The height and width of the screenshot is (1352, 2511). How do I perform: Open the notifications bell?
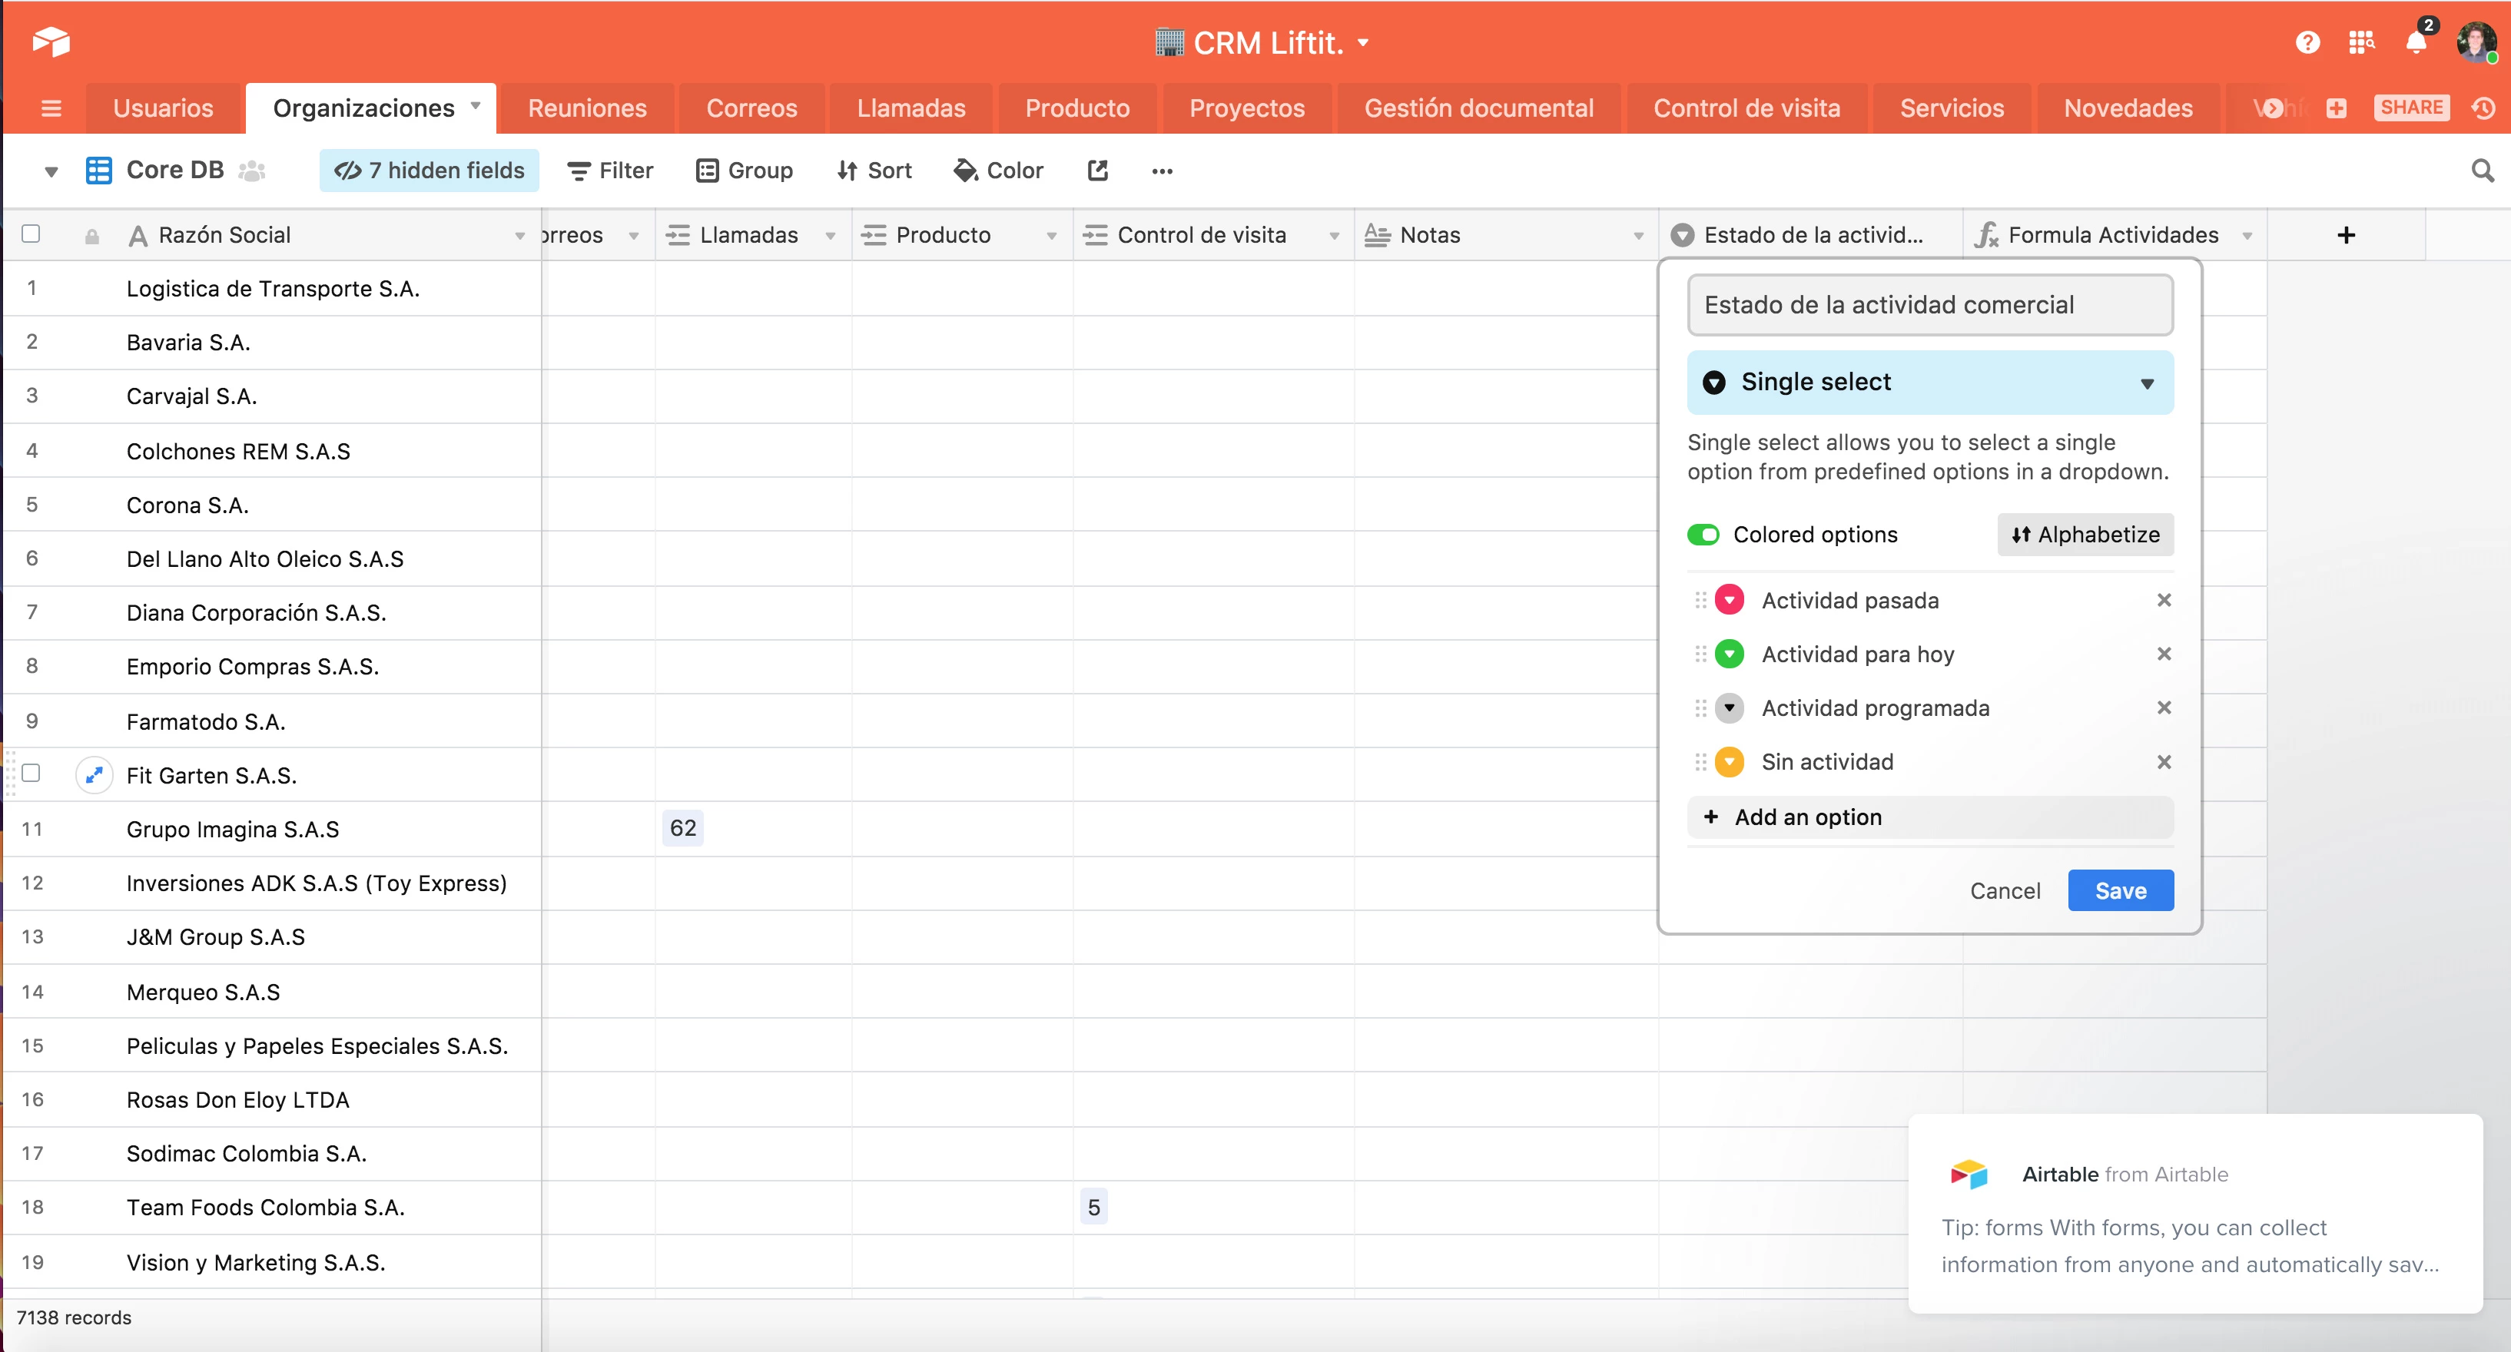tap(2416, 42)
